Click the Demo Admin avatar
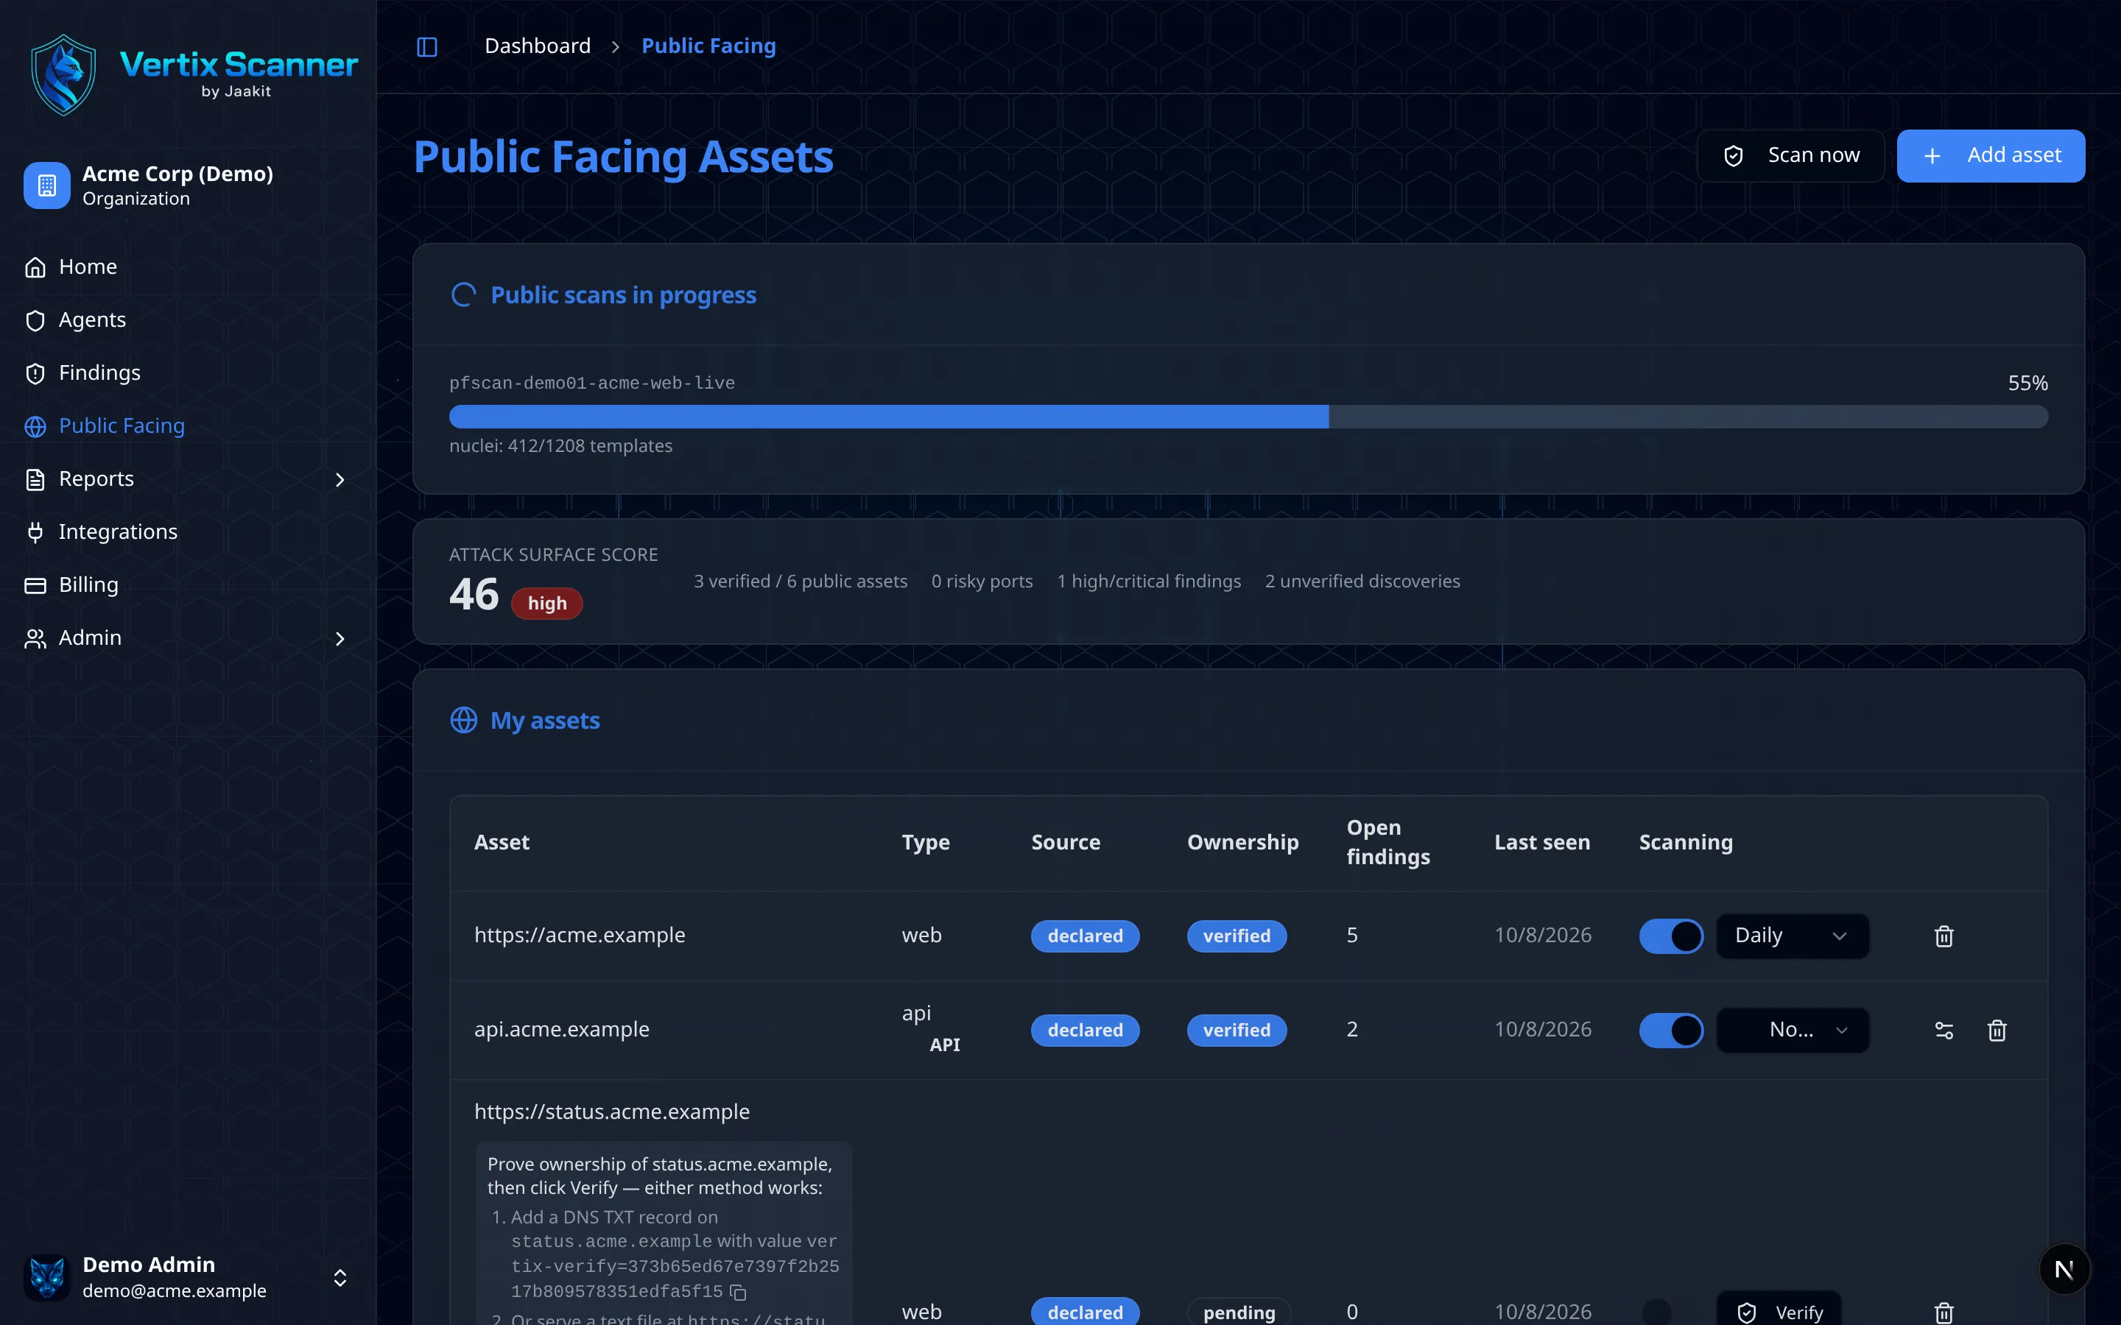Viewport: 2121px width, 1325px height. point(47,1277)
